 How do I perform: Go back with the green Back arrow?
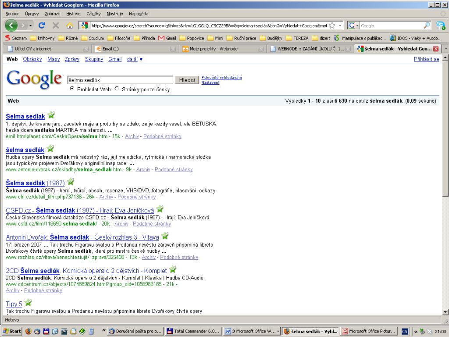pyautogui.click(x=11, y=25)
